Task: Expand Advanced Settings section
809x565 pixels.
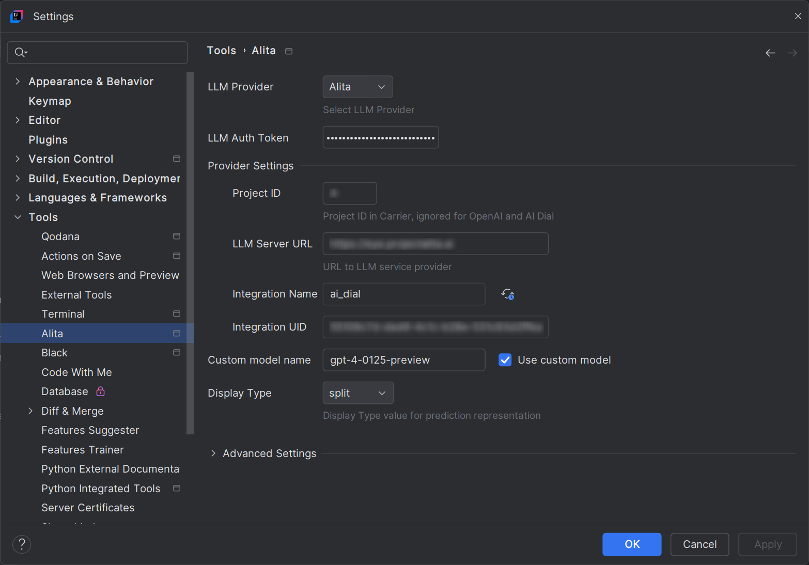Action: click(x=213, y=453)
